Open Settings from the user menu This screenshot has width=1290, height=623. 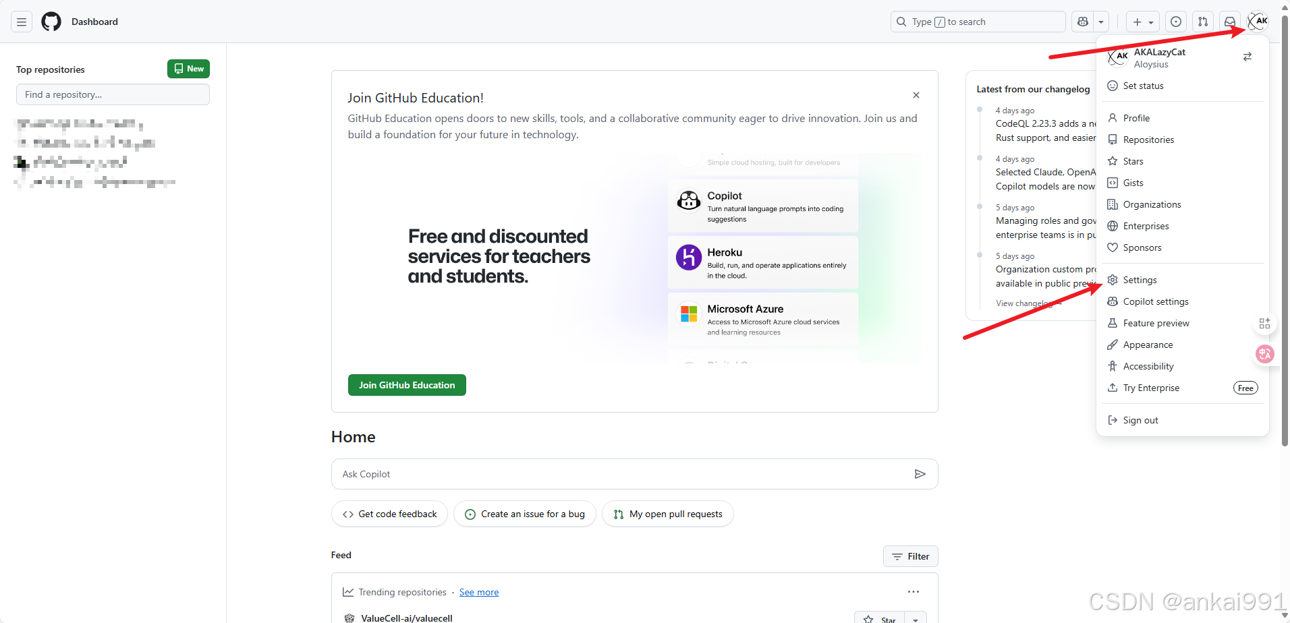[x=1183, y=280]
